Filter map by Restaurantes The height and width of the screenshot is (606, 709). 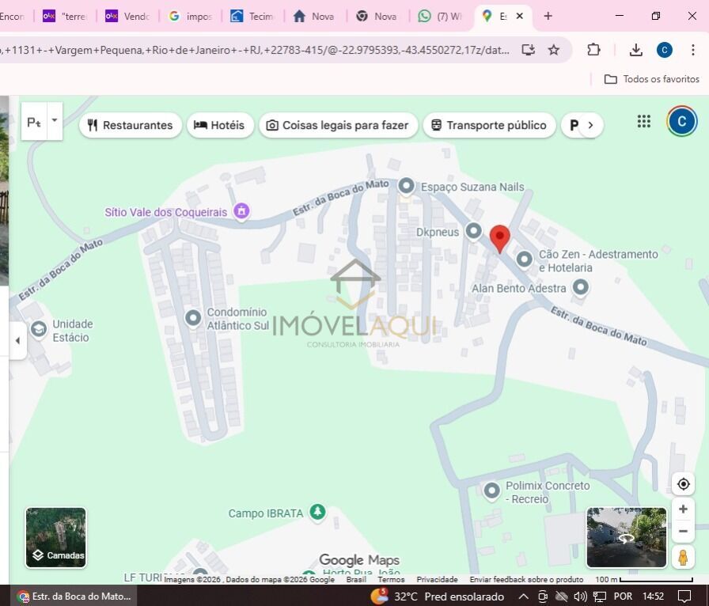click(x=130, y=125)
